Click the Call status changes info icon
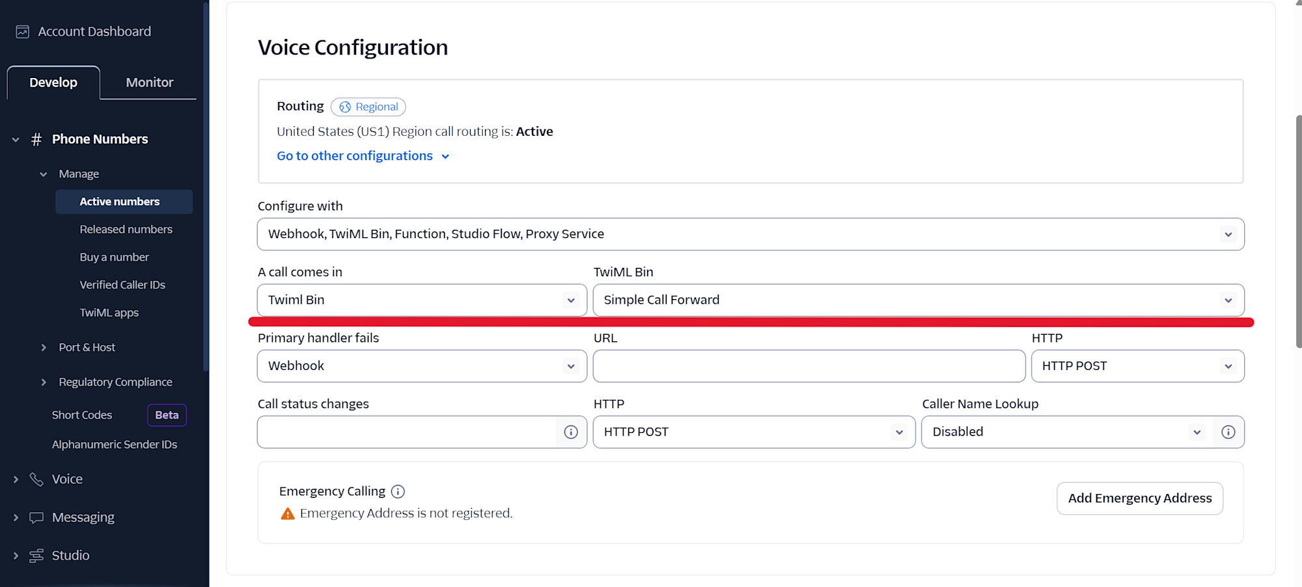This screenshot has height=587, width=1302. click(571, 432)
